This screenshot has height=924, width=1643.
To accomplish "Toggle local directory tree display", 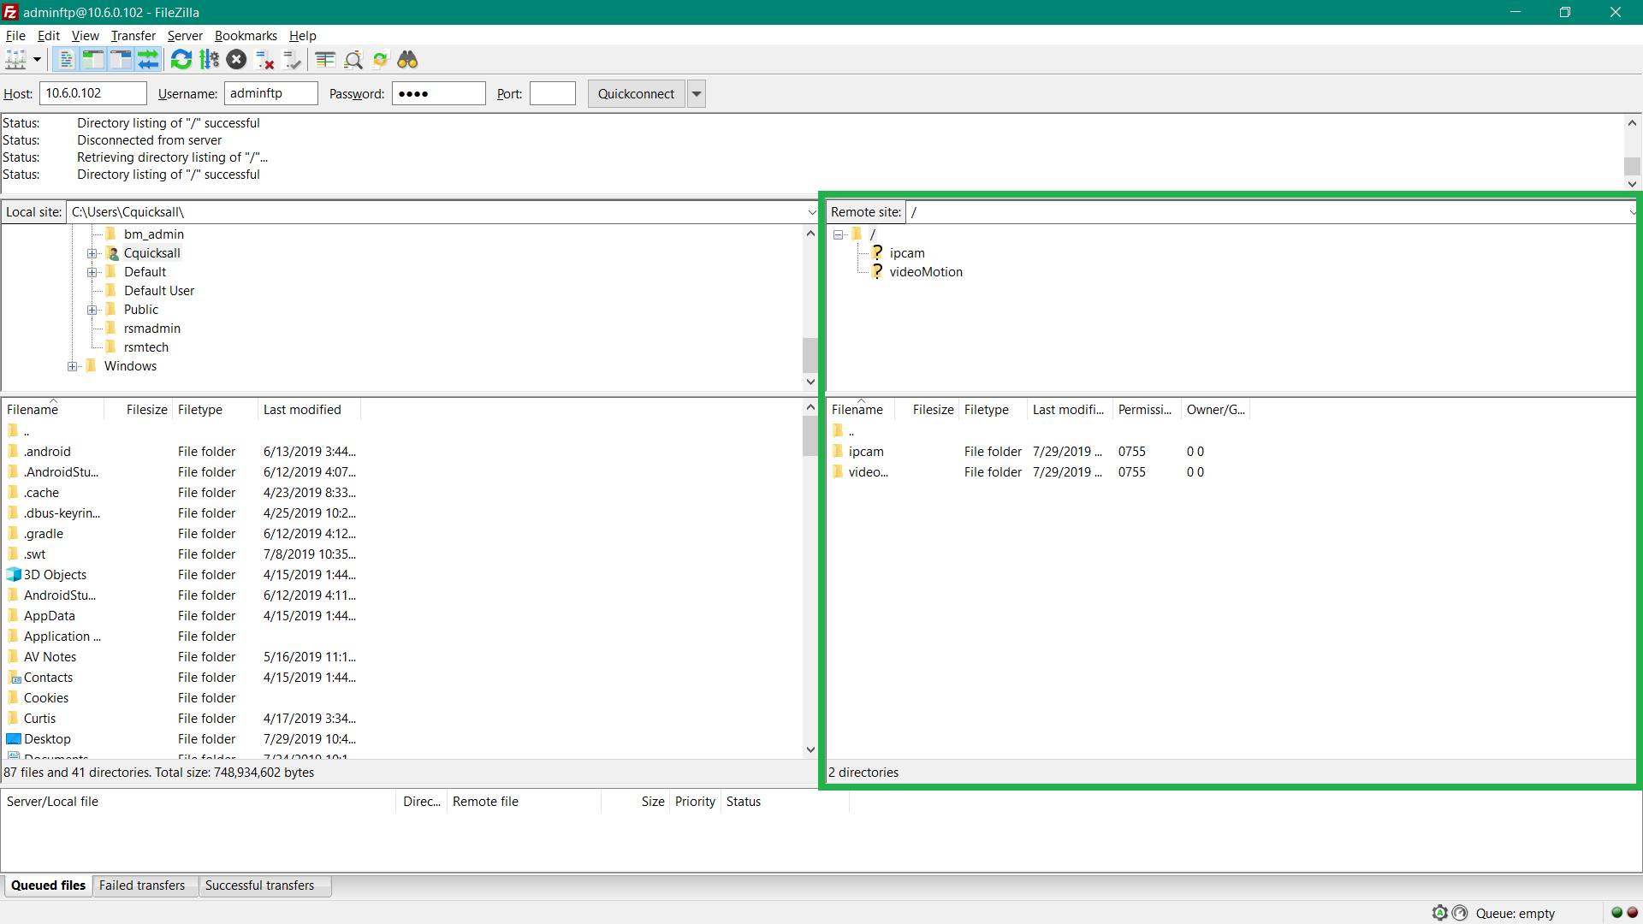I will pyautogui.click(x=92, y=60).
